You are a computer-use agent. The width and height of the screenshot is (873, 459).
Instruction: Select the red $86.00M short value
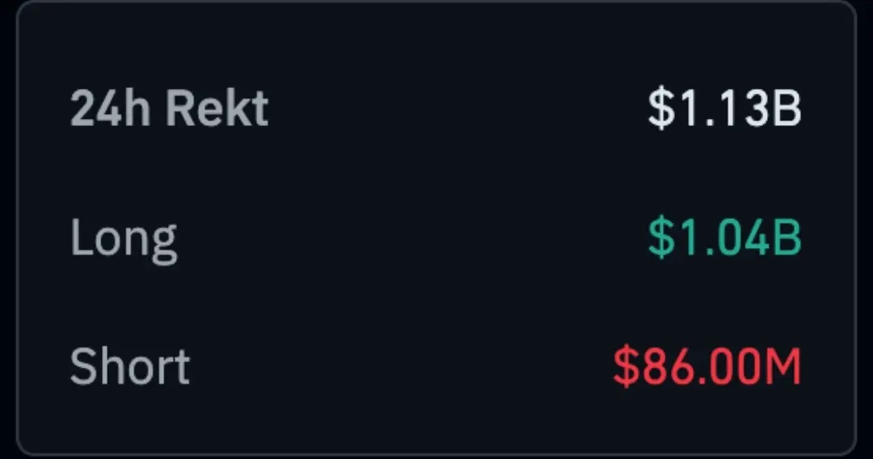pyautogui.click(x=707, y=366)
